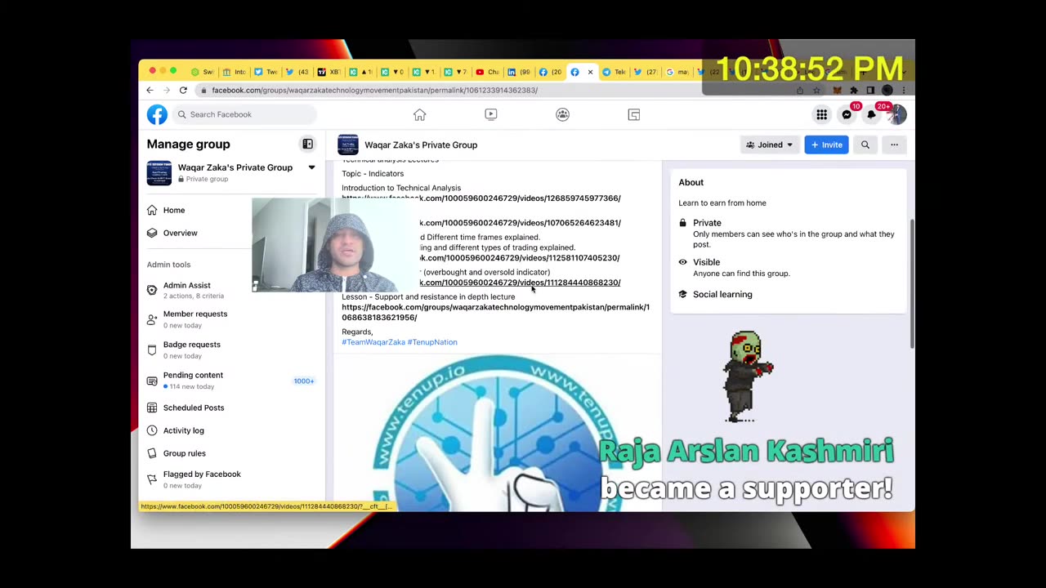
Task: Go forward using browser forward arrow
Action: pos(166,90)
